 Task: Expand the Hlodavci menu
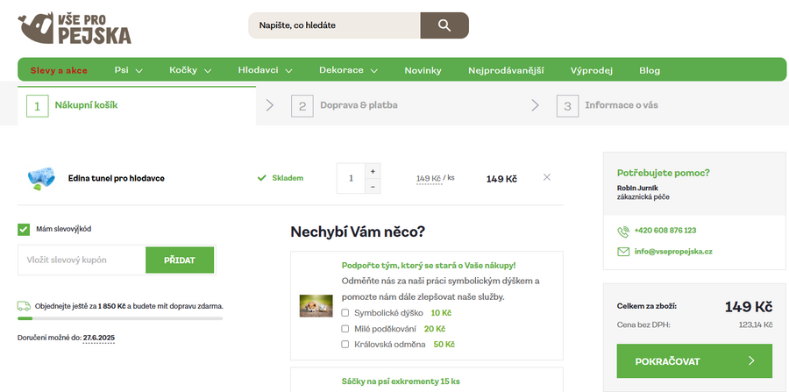coord(264,70)
